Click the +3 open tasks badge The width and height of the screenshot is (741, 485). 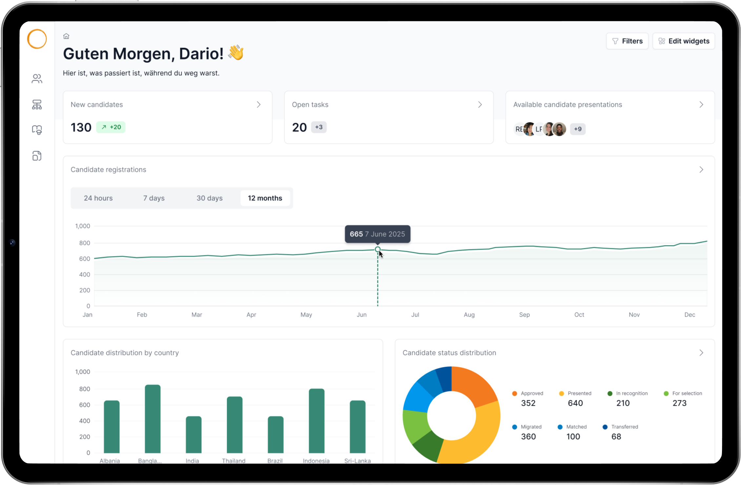coord(319,127)
